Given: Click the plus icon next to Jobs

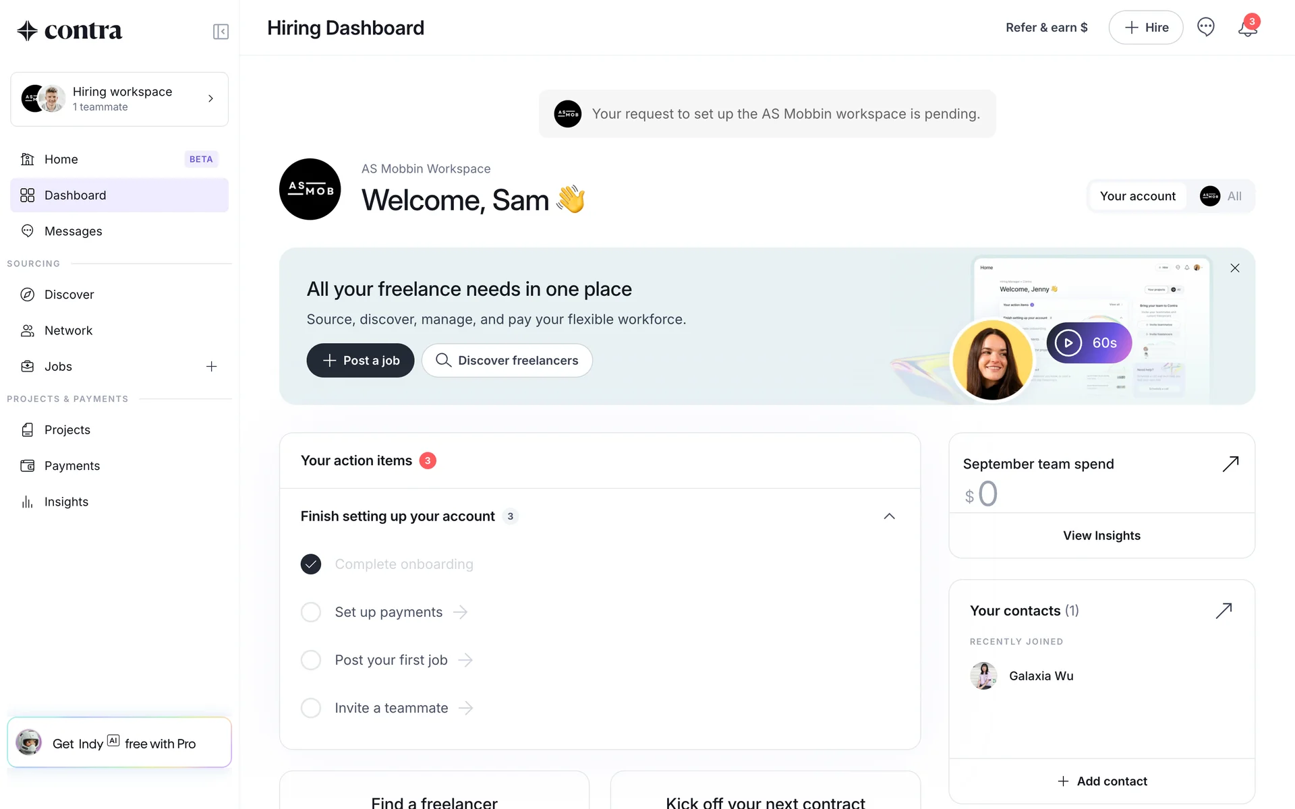Looking at the screenshot, I should 211,367.
